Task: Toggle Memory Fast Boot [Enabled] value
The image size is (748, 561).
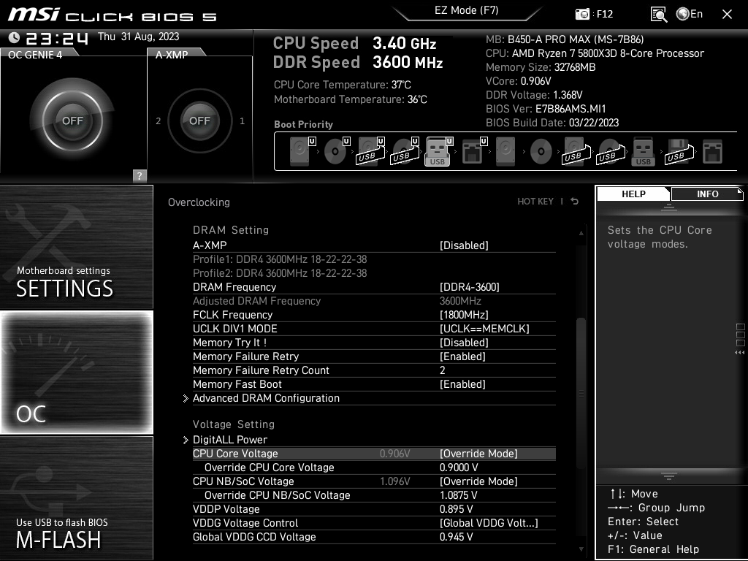Action: (x=462, y=384)
